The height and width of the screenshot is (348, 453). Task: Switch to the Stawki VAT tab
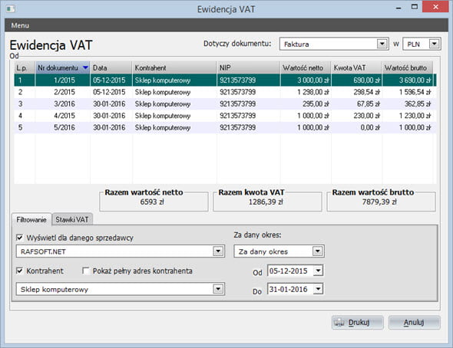click(72, 219)
